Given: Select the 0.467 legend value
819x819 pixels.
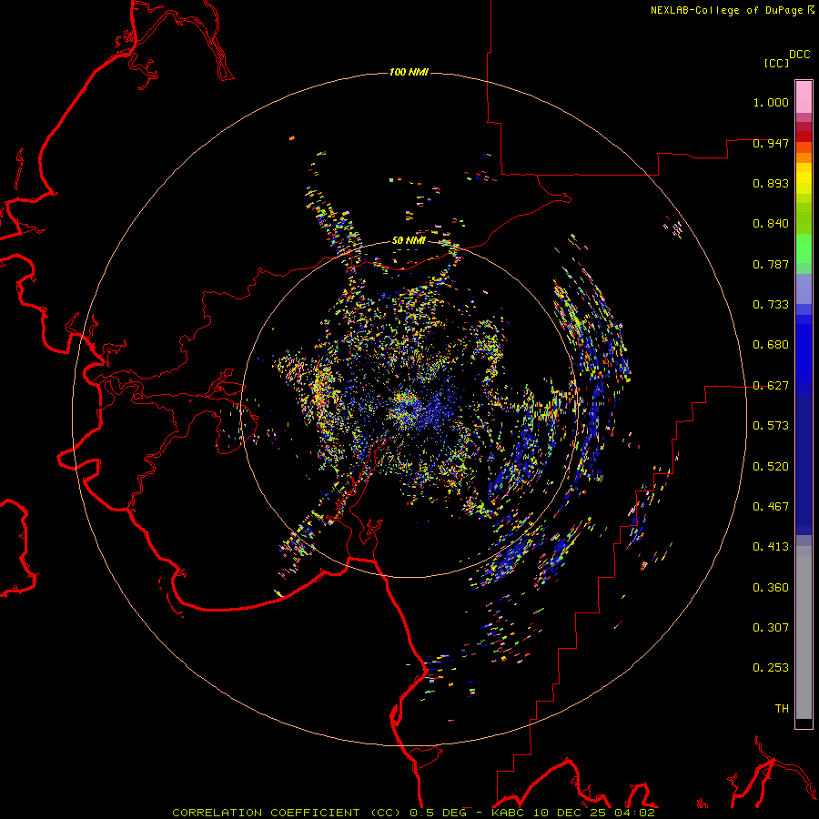Looking at the screenshot, I should [x=771, y=507].
